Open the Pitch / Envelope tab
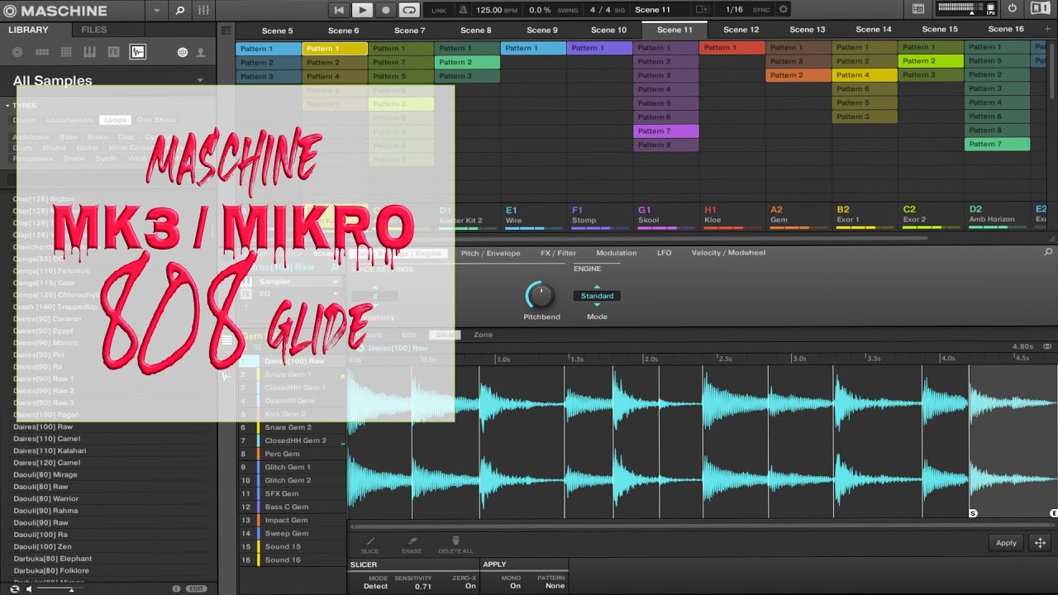The height and width of the screenshot is (595, 1058). [x=490, y=253]
